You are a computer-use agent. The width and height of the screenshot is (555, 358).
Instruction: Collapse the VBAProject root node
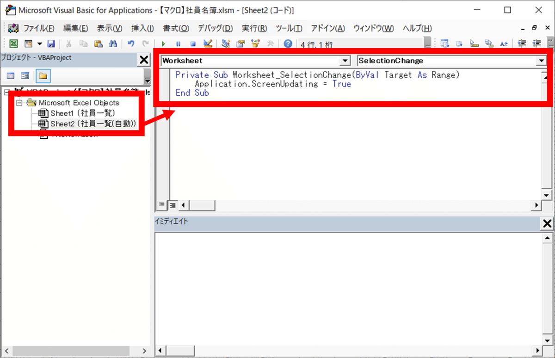(6, 92)
